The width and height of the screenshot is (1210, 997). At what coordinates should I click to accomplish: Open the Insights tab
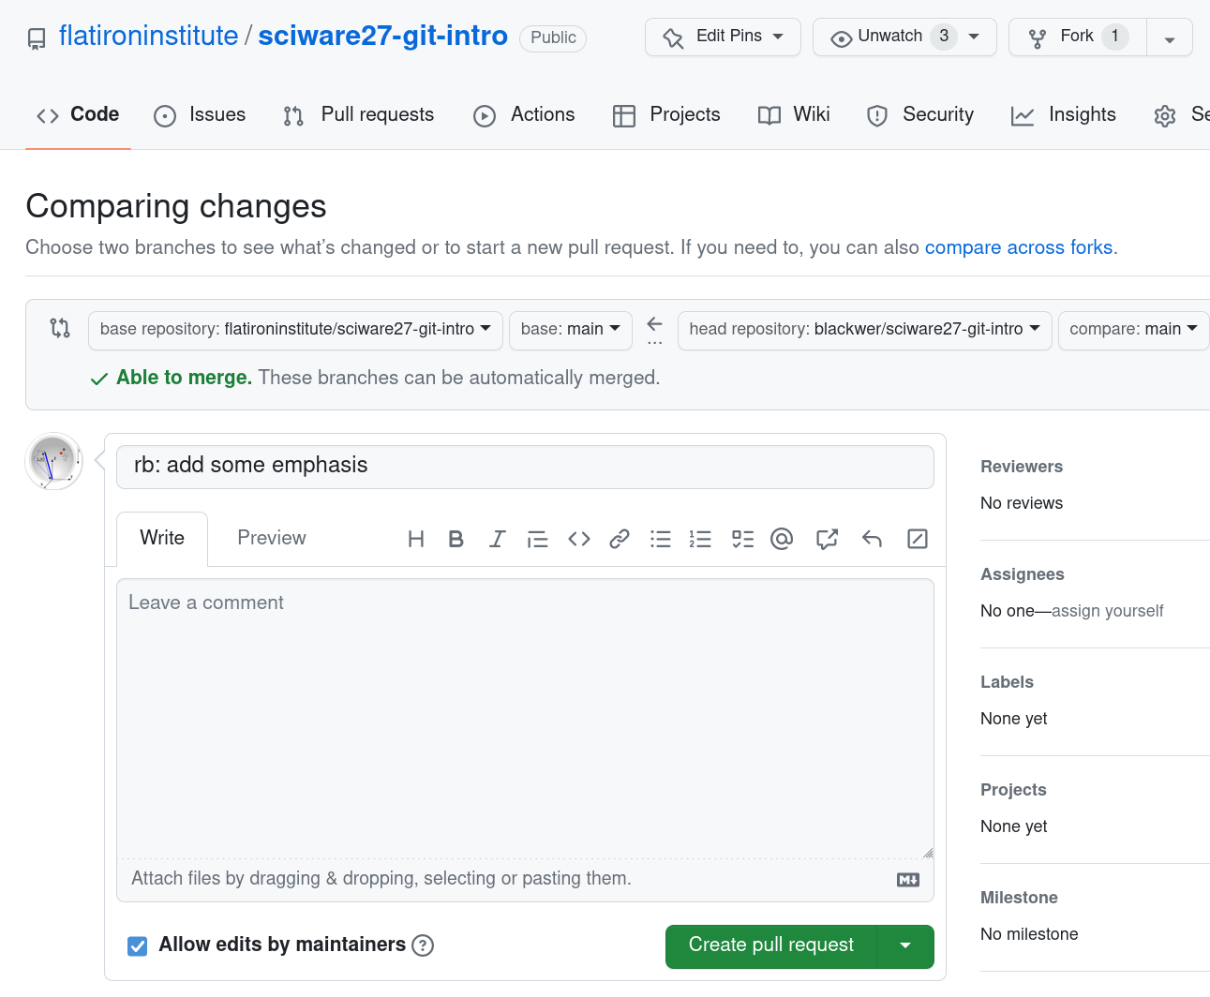[1065, 115]
